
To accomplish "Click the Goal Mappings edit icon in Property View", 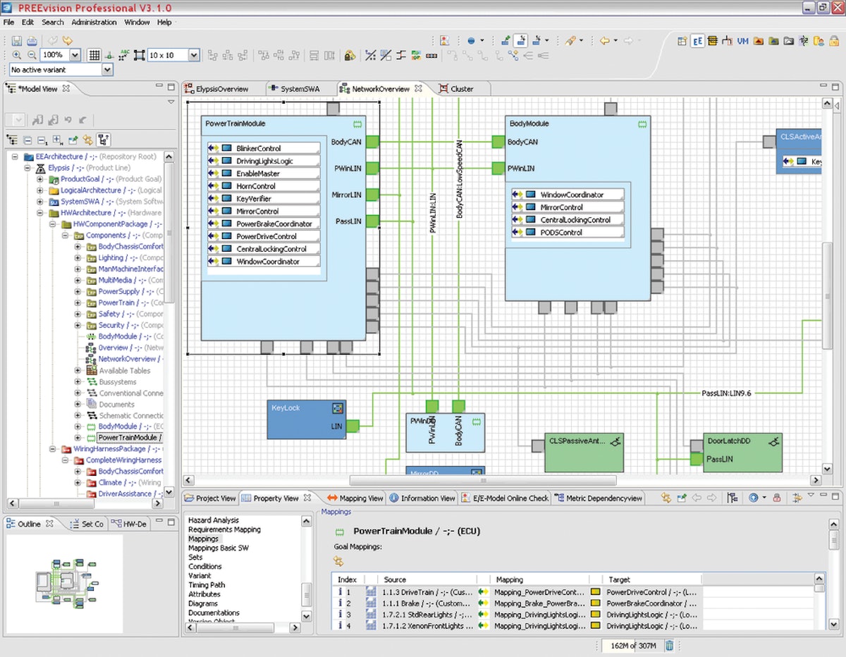I will (x=338, y=560).
